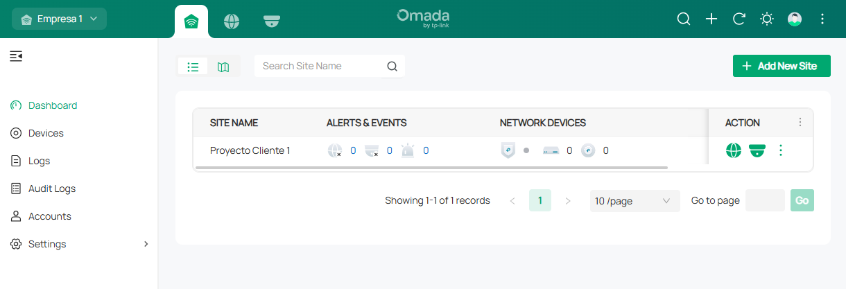
Task: Toggle the light/dark theme sun icon
Action: click(x=767, y=19)
